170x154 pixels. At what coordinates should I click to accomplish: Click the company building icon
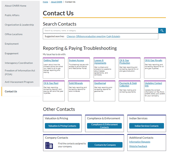[49, 145]
